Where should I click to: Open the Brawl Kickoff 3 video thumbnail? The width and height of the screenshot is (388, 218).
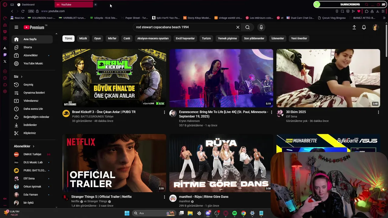[114, 78]
